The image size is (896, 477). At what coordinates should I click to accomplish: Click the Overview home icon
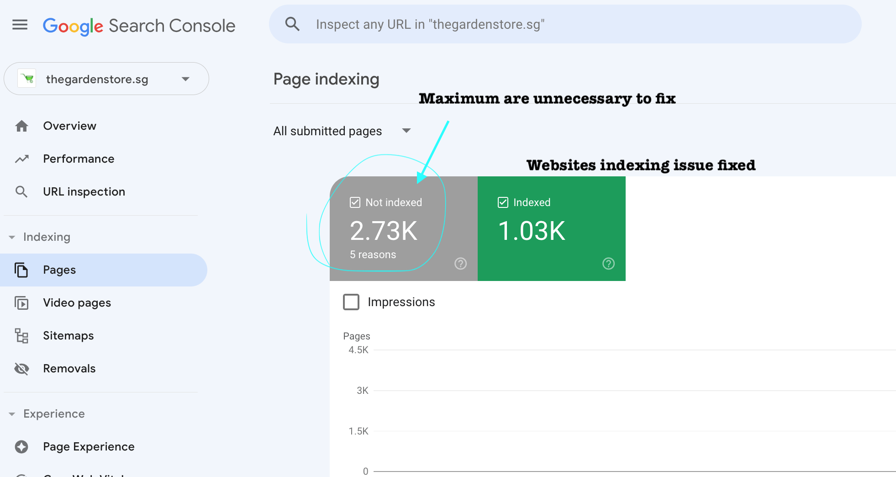21,126
